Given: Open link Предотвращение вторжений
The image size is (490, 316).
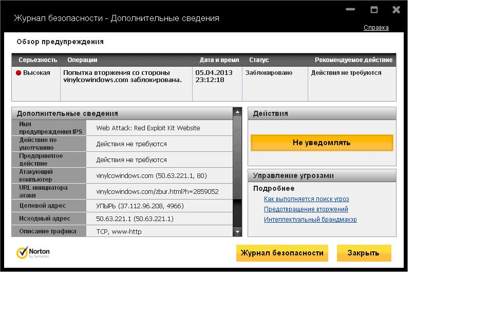Looking at the screenshot, I should 306,209.
